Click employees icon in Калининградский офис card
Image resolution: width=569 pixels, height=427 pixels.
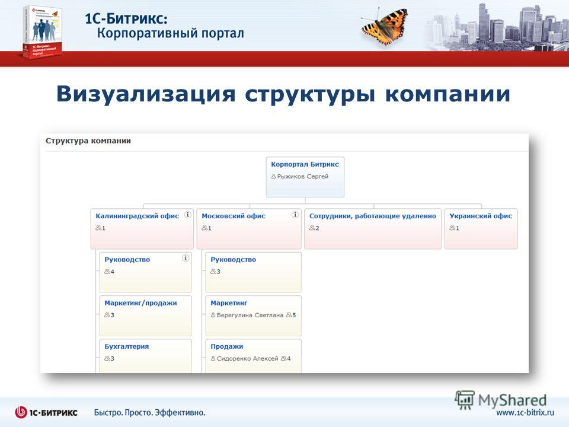pyautogui.click(x=98, y=228)
